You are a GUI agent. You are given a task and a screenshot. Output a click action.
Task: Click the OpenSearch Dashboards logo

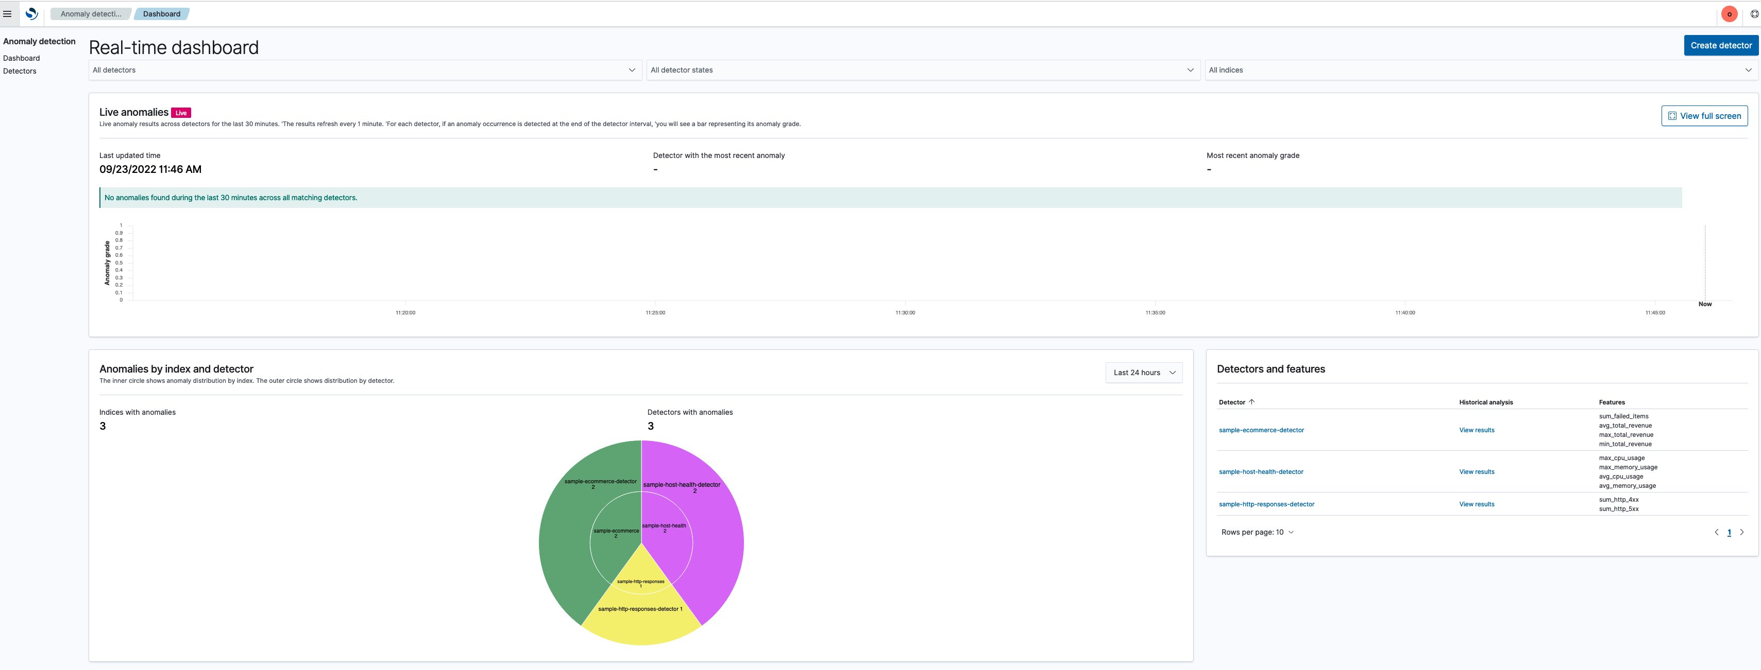(31, 14)
